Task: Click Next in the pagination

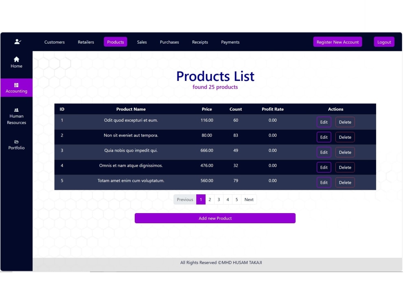Action: click(249, 199)
